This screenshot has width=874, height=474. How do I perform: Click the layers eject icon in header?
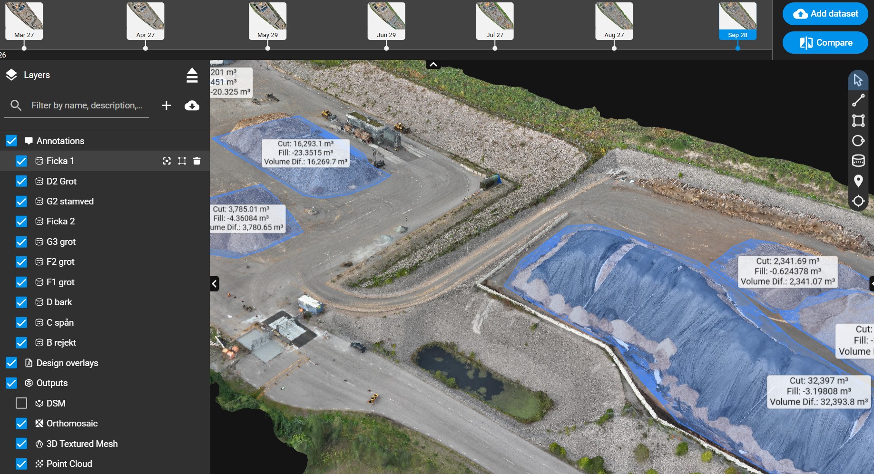[x=192, y=75]
